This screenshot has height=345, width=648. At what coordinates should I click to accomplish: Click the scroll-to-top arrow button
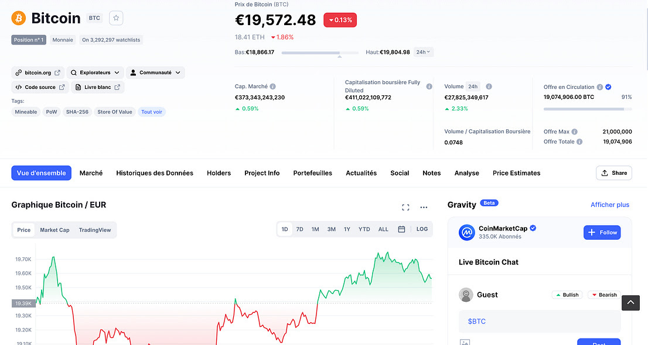click(x=630, y=302)
